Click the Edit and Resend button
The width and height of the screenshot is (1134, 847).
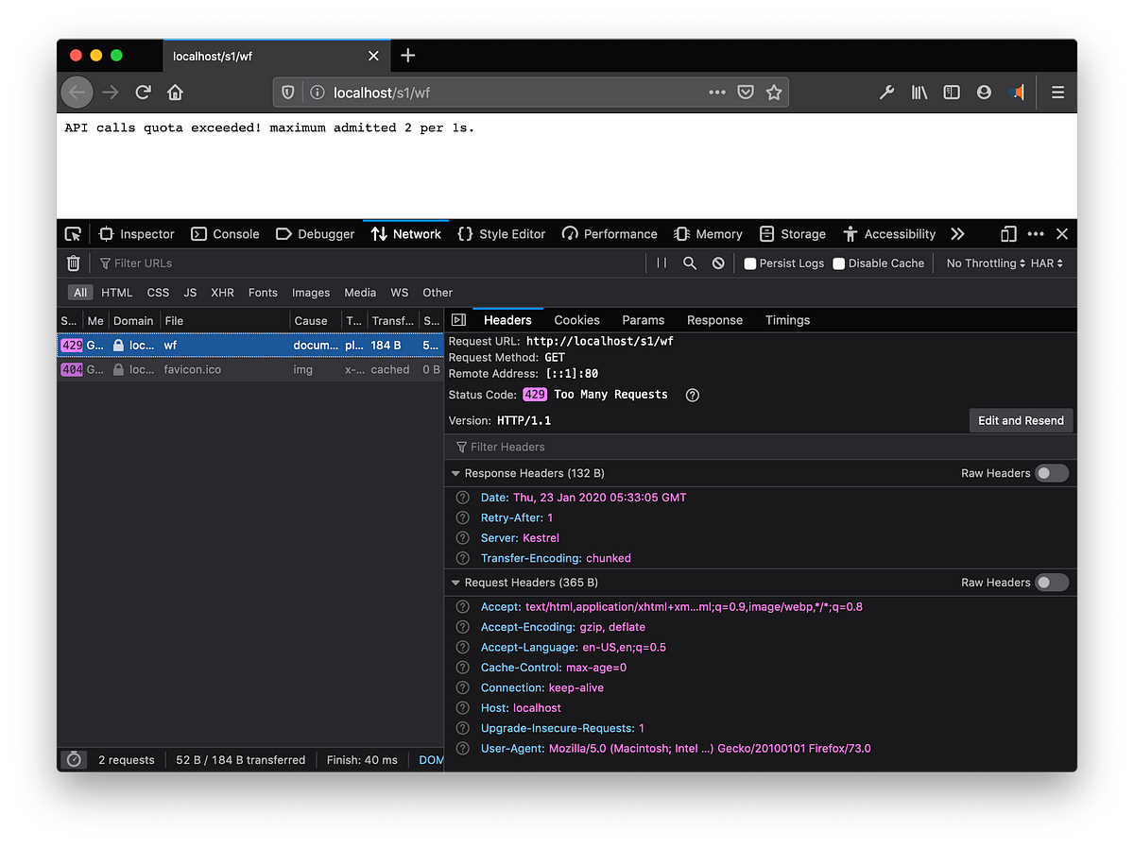click(1021, 420)
